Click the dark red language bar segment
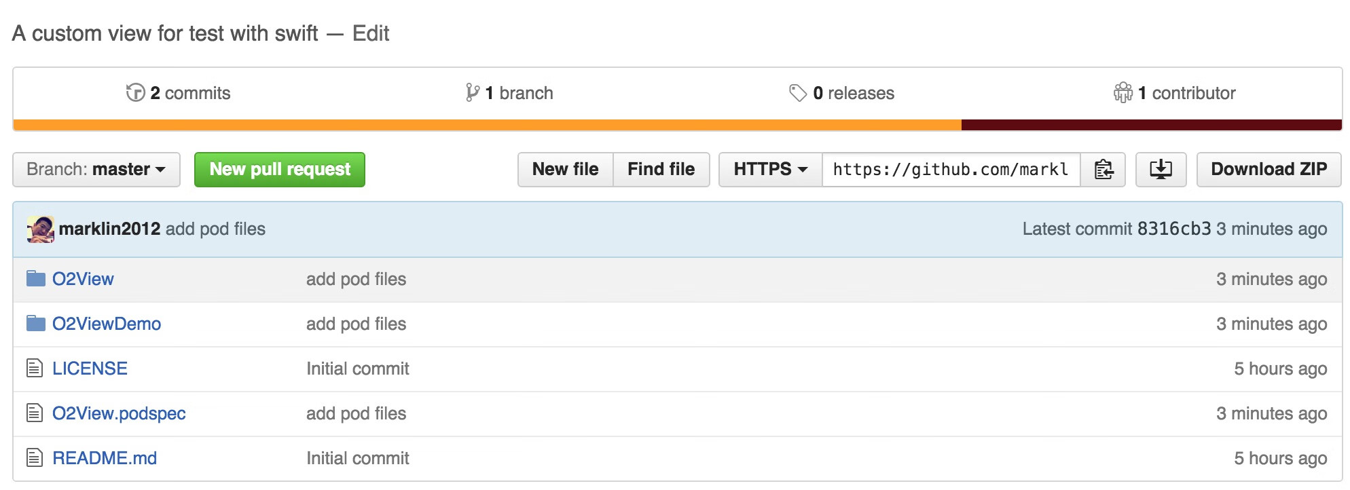The width and height of the screenshot is (1350, 490). 1152,125
